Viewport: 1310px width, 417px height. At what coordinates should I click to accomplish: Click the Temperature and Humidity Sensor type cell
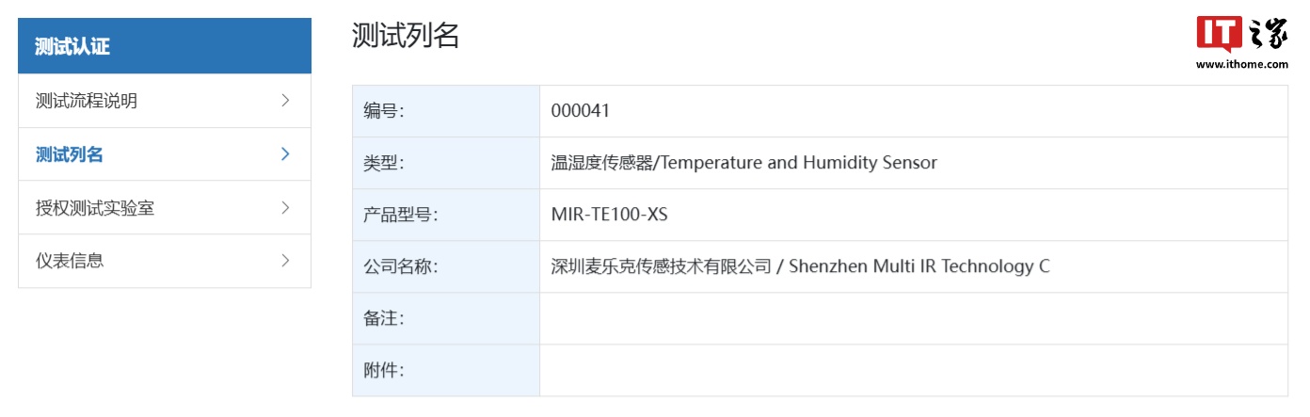pos(743,163)
